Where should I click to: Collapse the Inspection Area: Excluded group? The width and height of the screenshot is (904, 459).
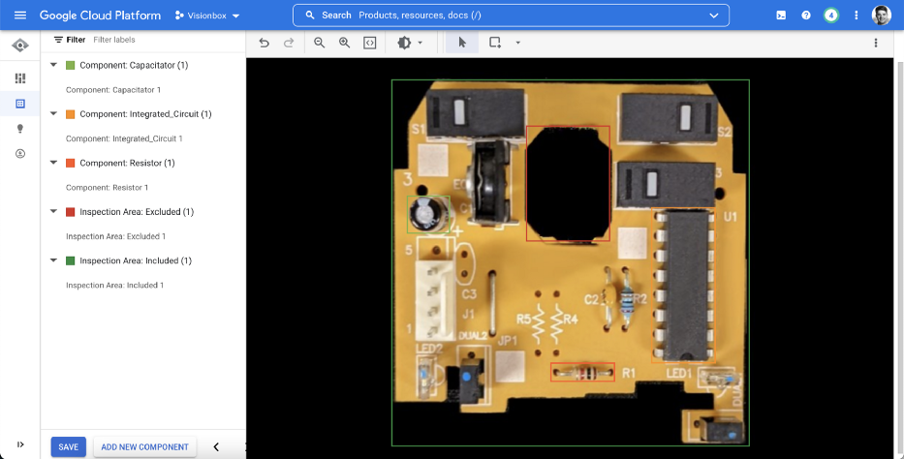point(53,212)
